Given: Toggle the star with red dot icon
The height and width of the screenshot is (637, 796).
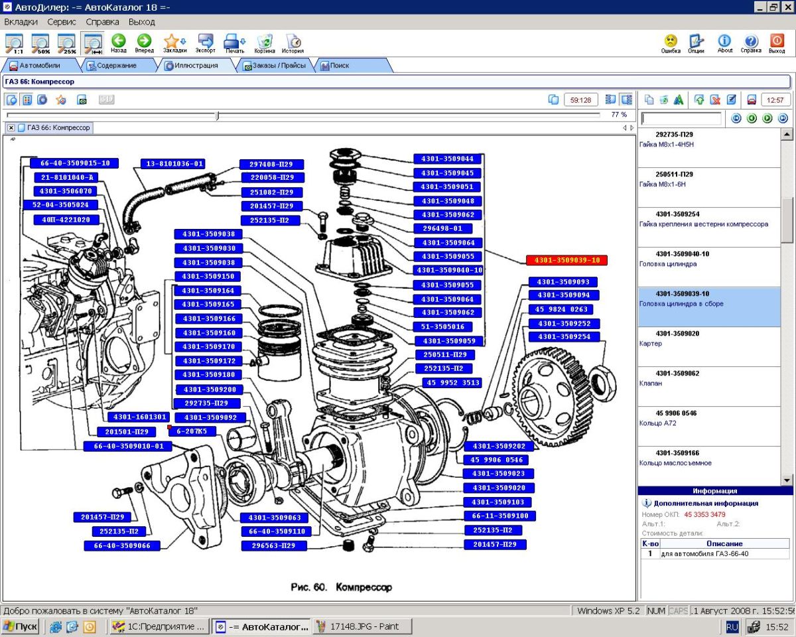Looking at the screenshot, I should pyautogui.click(x=61, y=100).
